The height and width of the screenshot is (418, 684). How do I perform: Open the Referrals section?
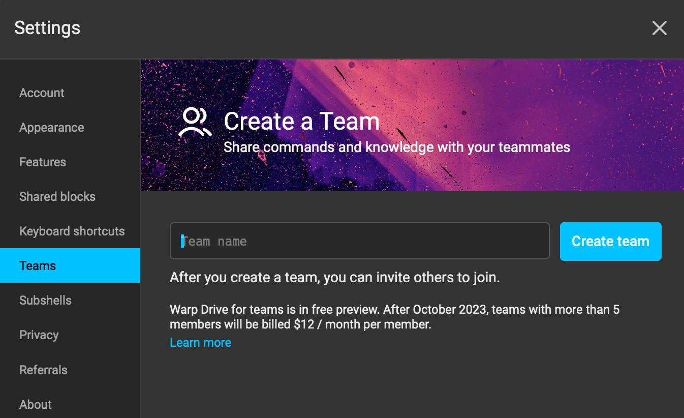click(70, 370)
